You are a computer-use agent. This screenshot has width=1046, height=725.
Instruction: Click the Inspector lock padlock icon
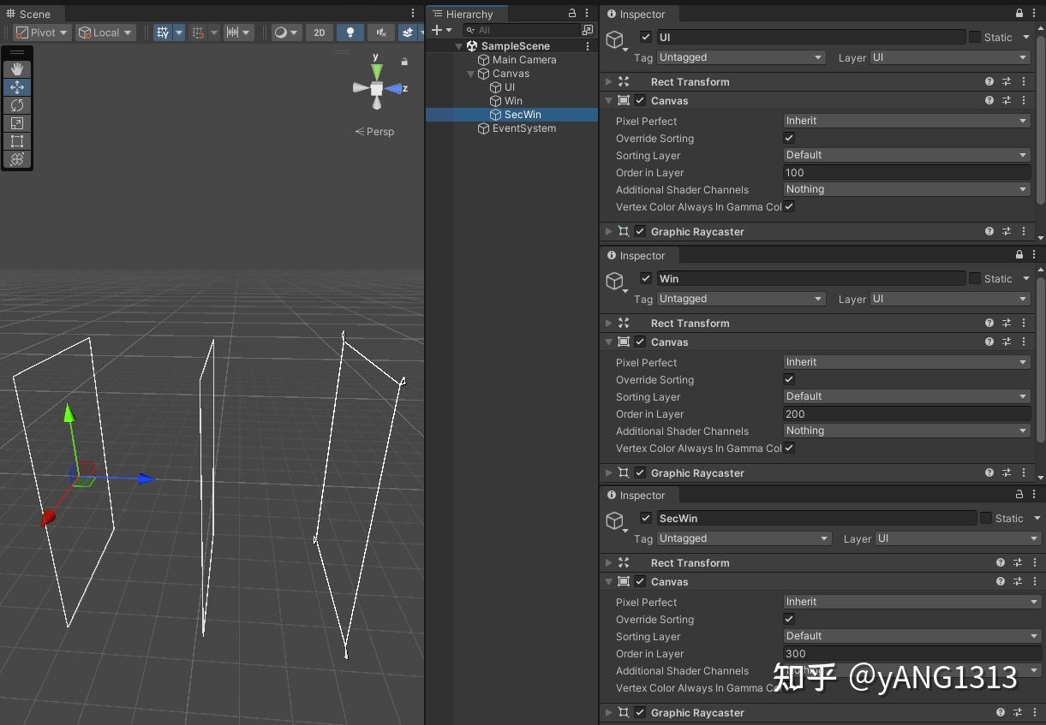click(1019, 15)
